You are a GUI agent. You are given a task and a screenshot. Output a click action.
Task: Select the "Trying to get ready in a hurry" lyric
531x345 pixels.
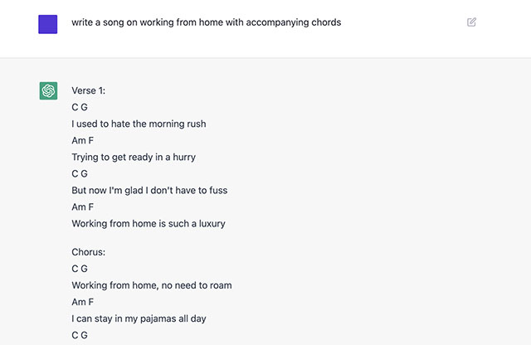pos(134,157)
